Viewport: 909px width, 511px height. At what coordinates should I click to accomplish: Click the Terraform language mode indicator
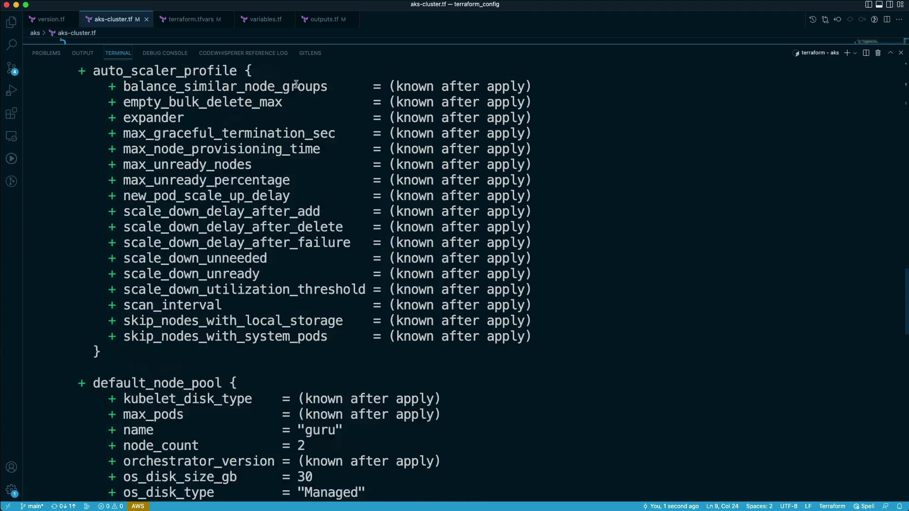click(x=832, y=506)
